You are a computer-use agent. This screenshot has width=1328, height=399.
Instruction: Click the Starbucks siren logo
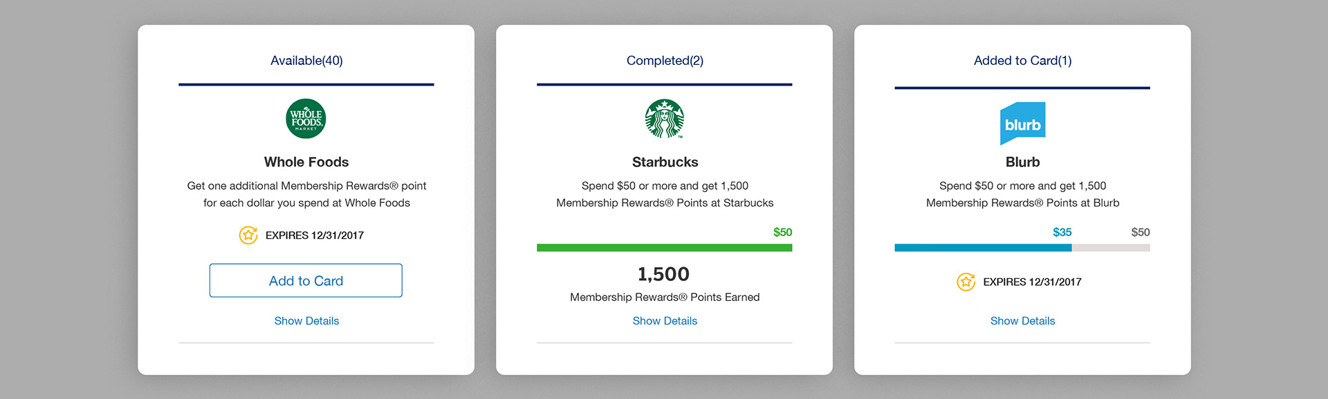(x=665, y=119)
